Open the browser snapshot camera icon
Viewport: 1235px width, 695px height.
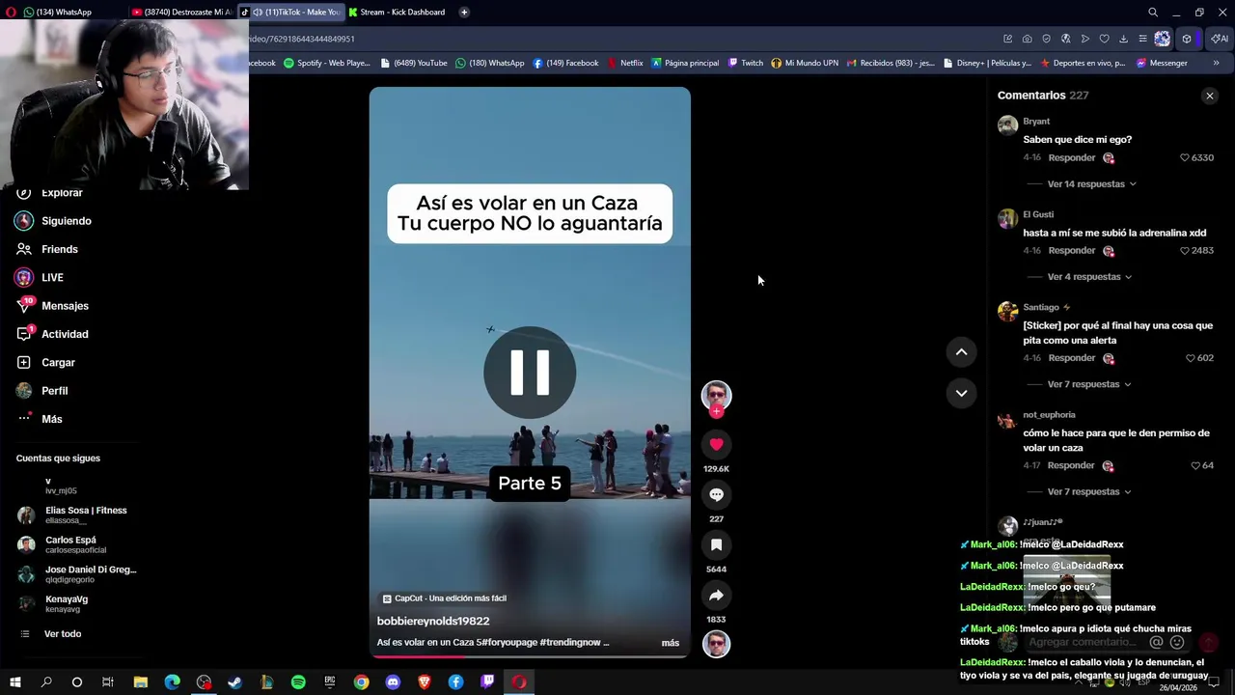coord(1027,39)
